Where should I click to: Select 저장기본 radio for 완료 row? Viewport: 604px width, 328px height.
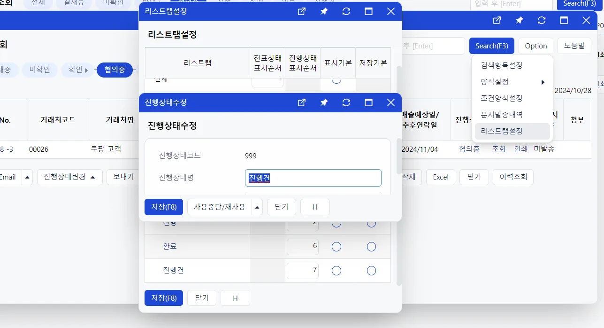[371, 247]
